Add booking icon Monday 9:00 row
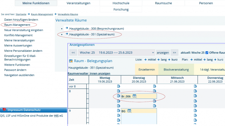This screenshot has width=225, height=126. [118, 110]
